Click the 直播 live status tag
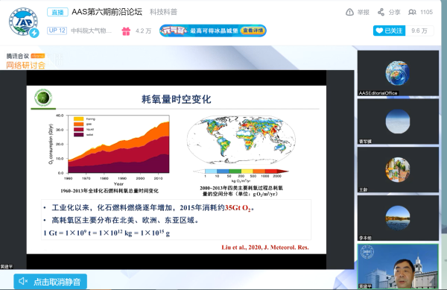The image size is (447, 290). pos(57,12)
